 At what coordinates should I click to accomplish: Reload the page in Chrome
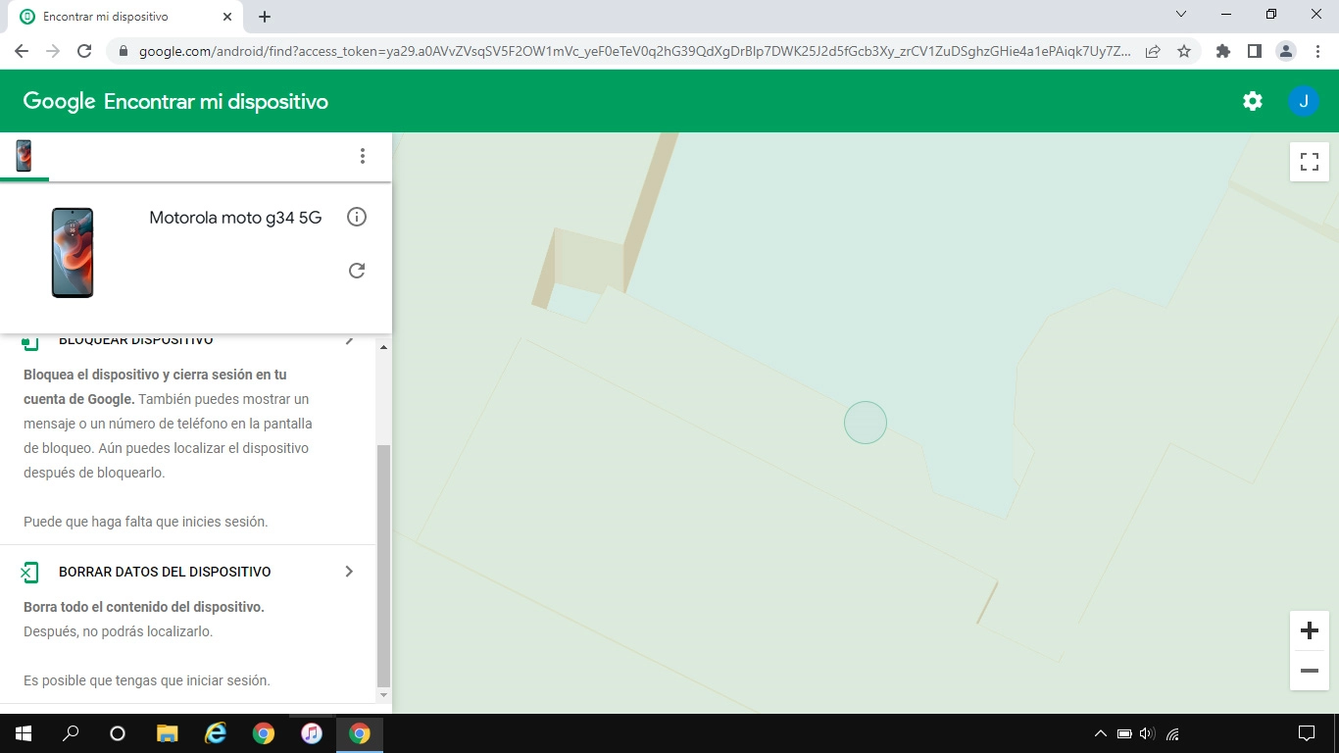[x=84, y=51]
